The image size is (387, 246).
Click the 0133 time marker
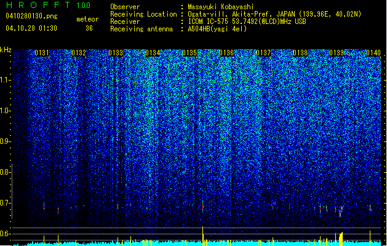[116, 53]
